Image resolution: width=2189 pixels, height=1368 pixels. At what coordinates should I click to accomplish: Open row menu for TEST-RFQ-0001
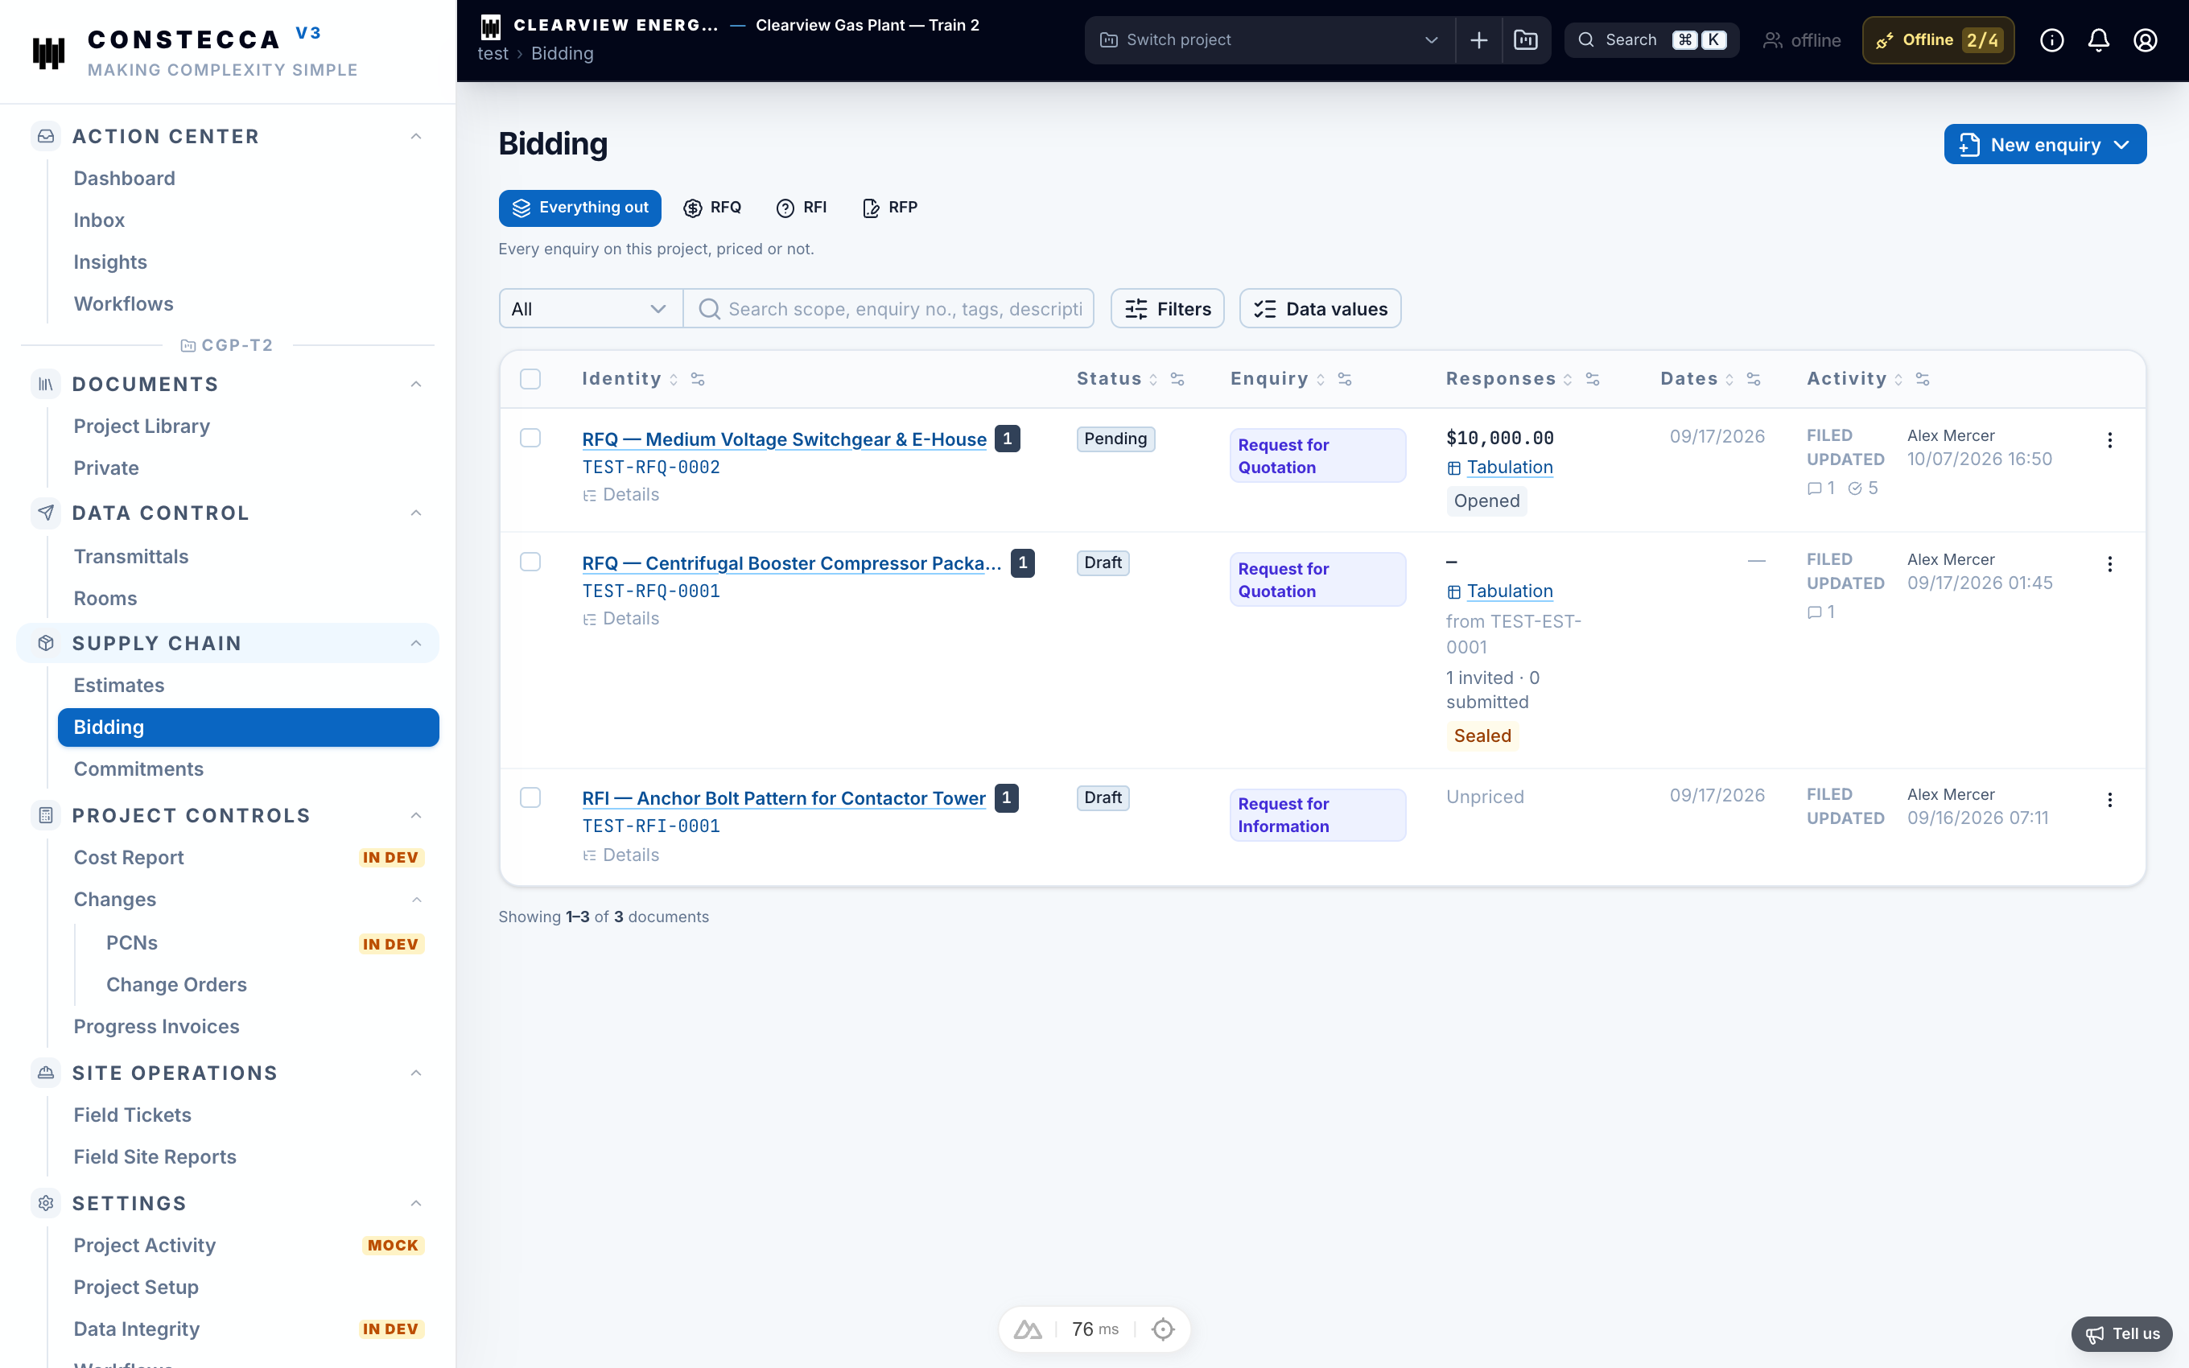(x=2109, y=563)
